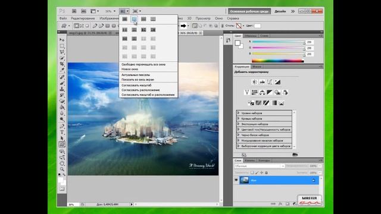This screenshot has height=214, width=381.
Task: Open the layer opacity dropdown arrow
Action: (320, 166)
